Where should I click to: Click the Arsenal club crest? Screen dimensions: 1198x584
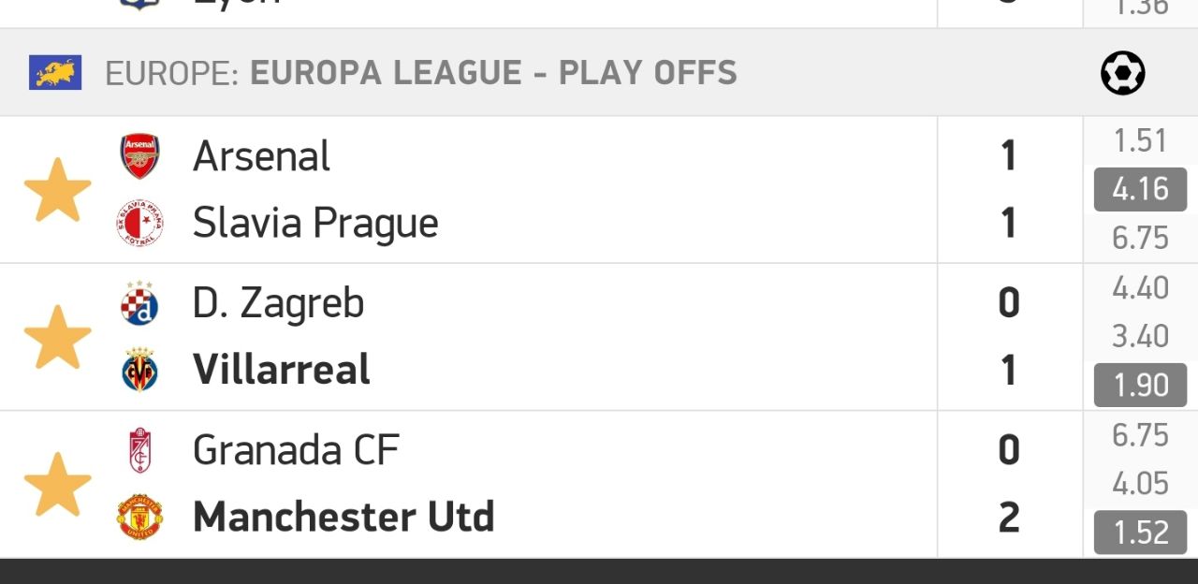(139, 156)
